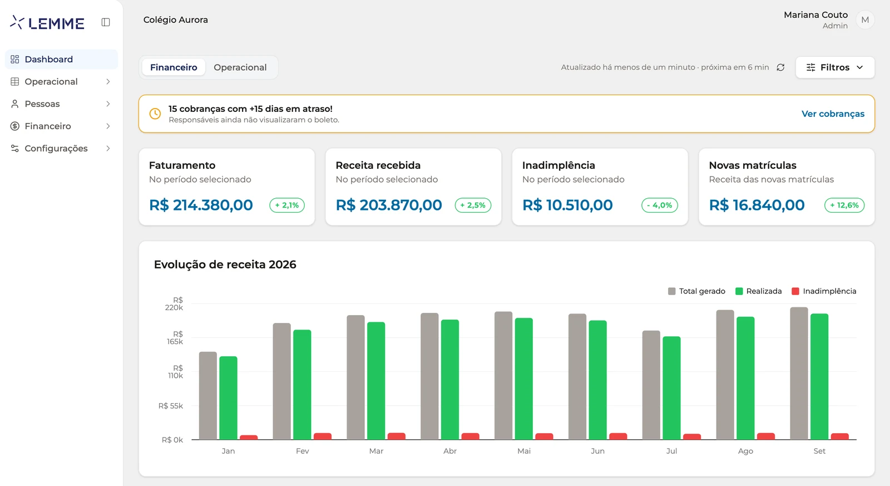890x486 pixels.
Task: Click the filter sliders icon
Action: point(811,67)
